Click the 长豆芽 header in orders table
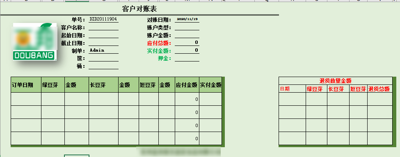This screenshot has width=400, height=157. point(103,85)
